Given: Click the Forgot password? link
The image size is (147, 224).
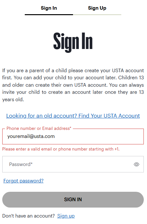Looking at the screenshot, I should point(23,181).
